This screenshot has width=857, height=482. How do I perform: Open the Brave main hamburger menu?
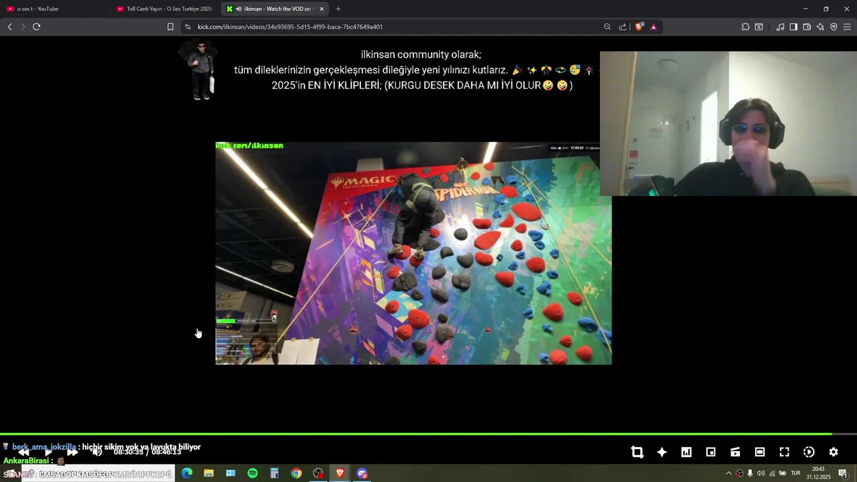(847, 27)
